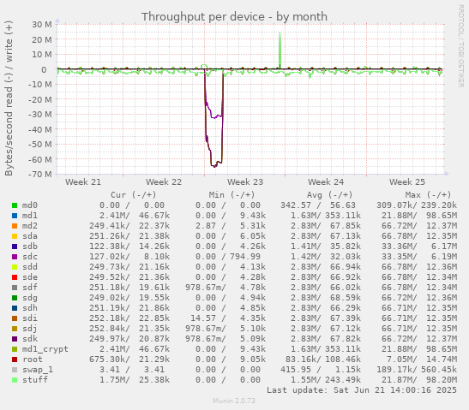Screen dimensions: 469x410
Task: Click the sdi brown legend swatch
Action: pos(15,318)
